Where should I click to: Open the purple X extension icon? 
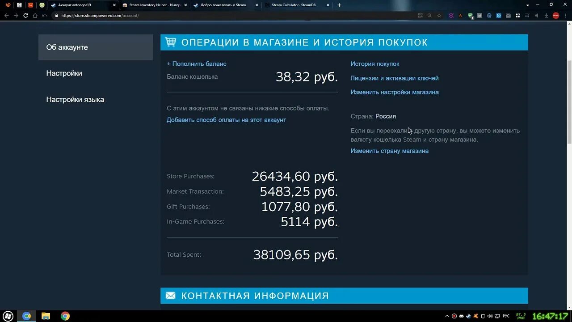point(451,15)
